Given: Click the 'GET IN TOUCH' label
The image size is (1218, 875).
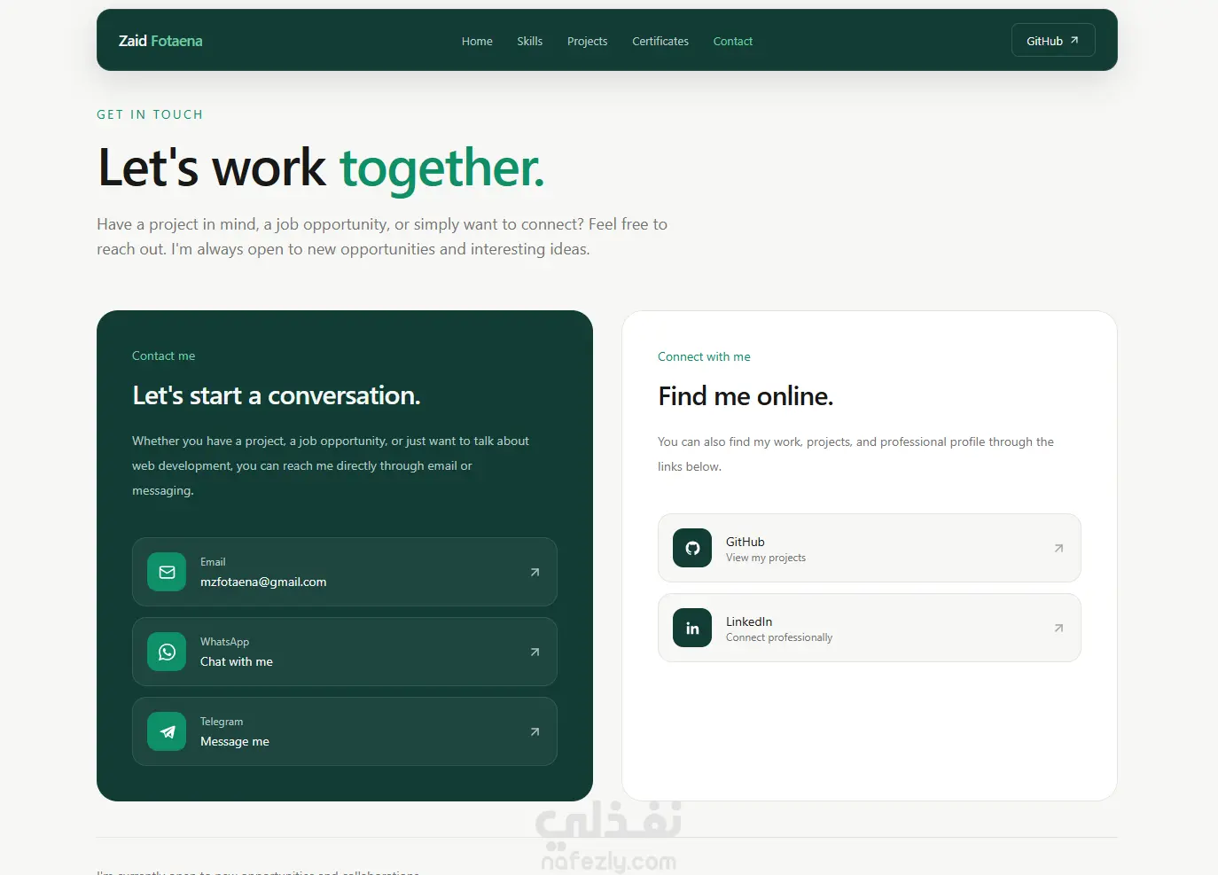Looking at the screenshot, I should [x=150, y=114].
